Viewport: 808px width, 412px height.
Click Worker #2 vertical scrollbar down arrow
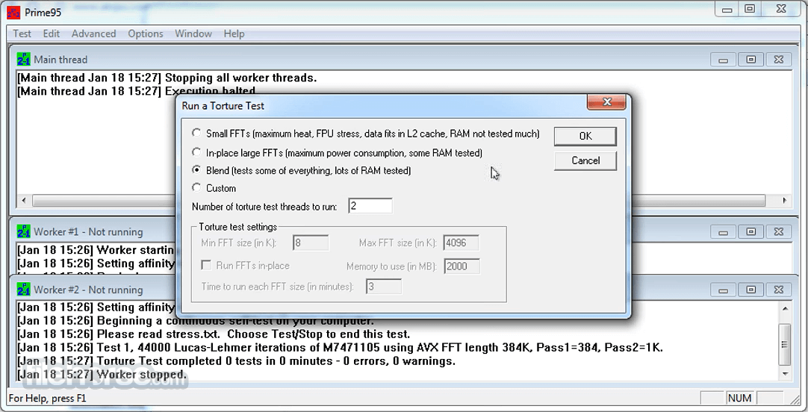pyautogui.click(x=785, y=374)
